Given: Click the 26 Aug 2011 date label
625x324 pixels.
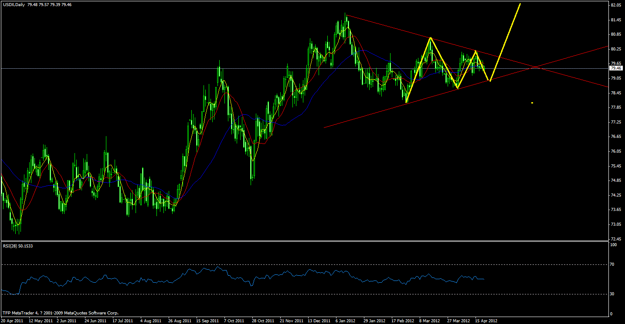Looking at the screenshot, I should click(x=180, y=321).
